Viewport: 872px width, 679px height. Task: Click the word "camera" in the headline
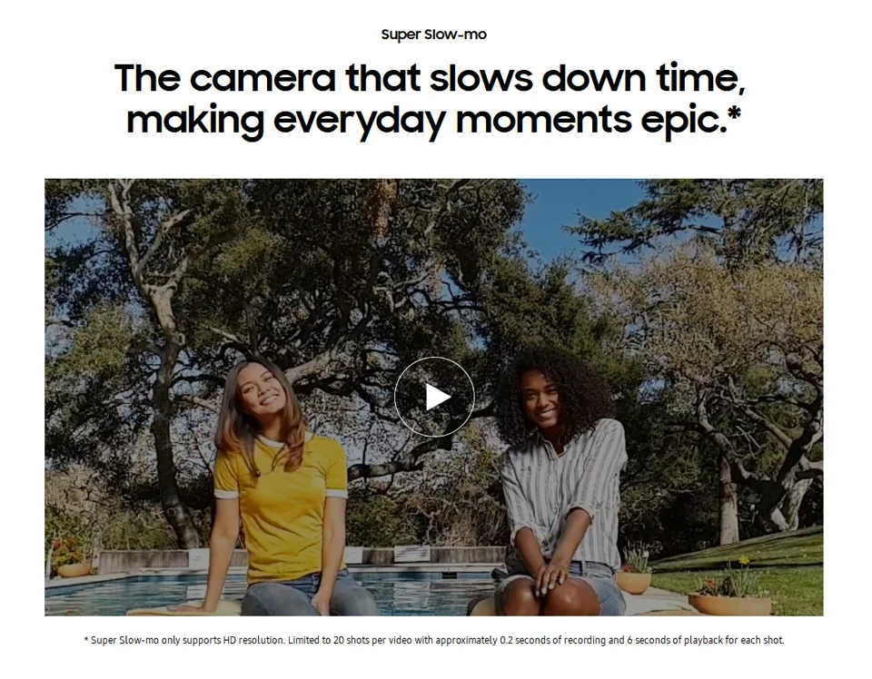click(x=263, y=78)
